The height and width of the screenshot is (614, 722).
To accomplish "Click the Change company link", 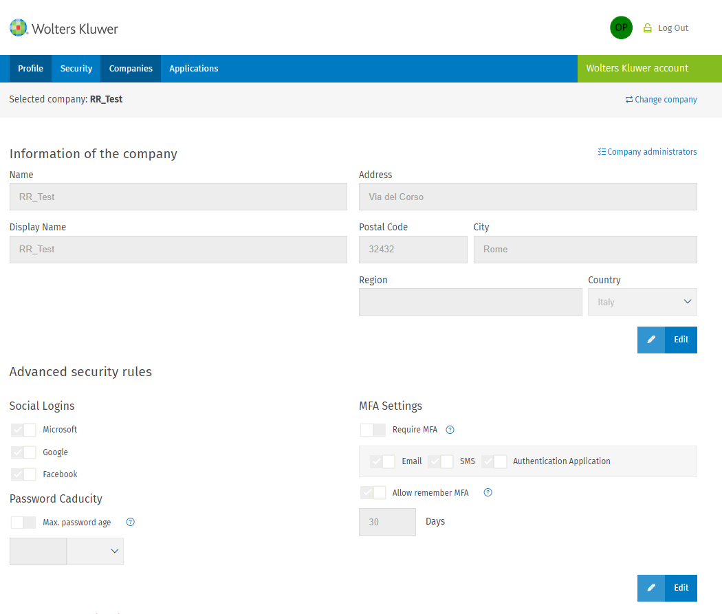I will click(666, 100).
